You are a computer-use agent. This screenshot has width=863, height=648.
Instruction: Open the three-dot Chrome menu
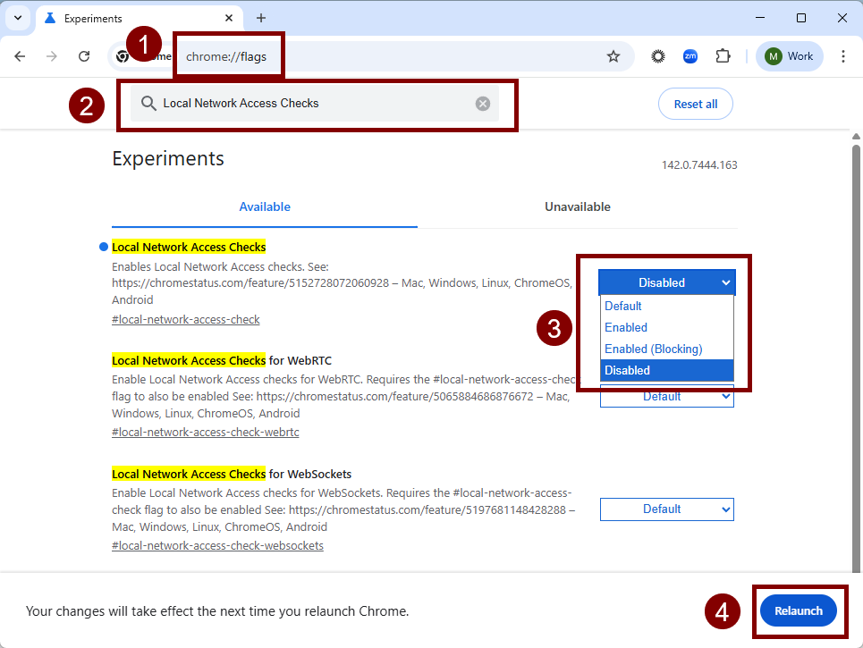click(x=843, y=55)
